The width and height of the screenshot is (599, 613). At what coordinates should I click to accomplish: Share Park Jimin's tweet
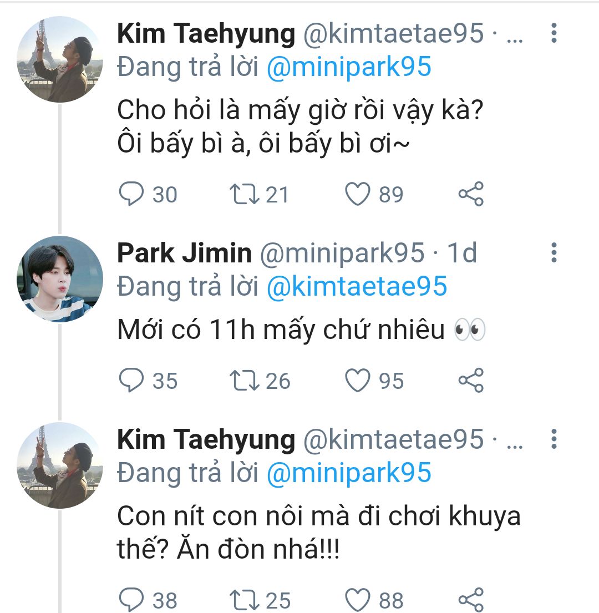click(471, 381)
